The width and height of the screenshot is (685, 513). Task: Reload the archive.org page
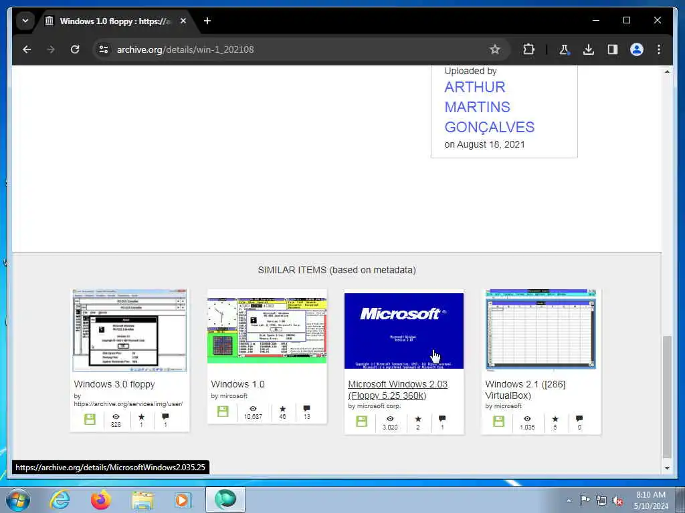[x=75, y=49]
